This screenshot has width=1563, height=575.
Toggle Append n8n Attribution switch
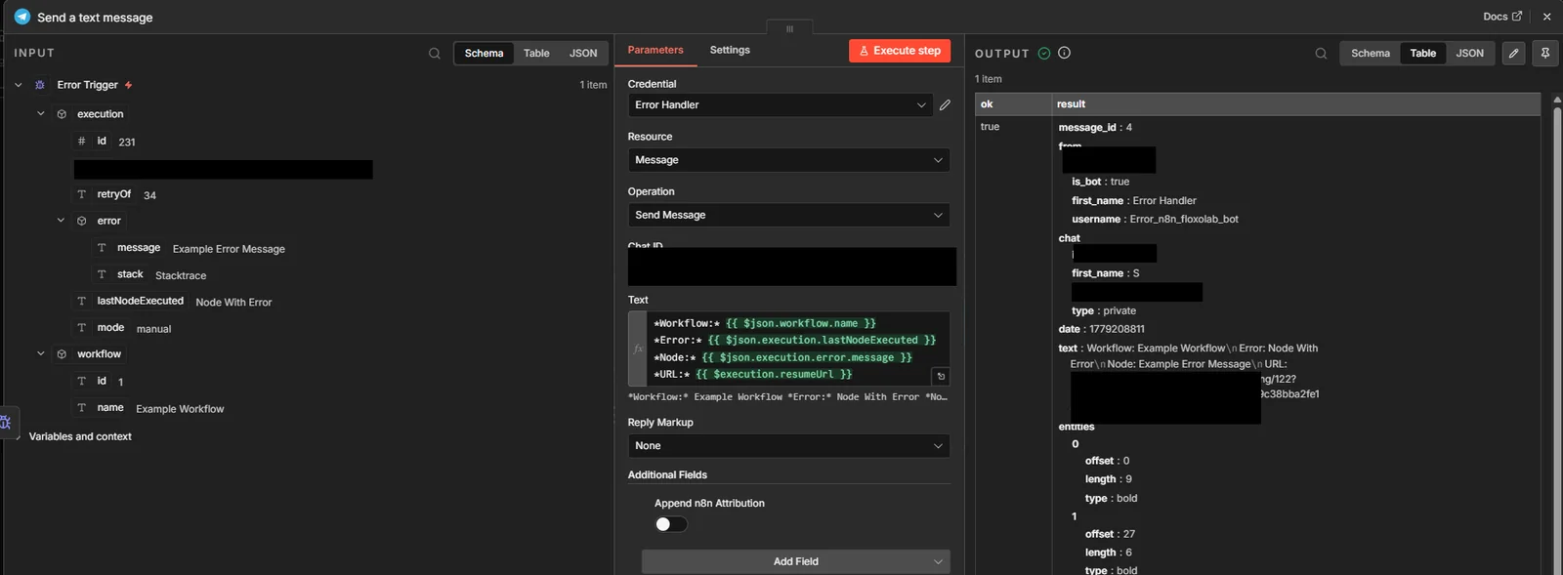pos(671,524)
